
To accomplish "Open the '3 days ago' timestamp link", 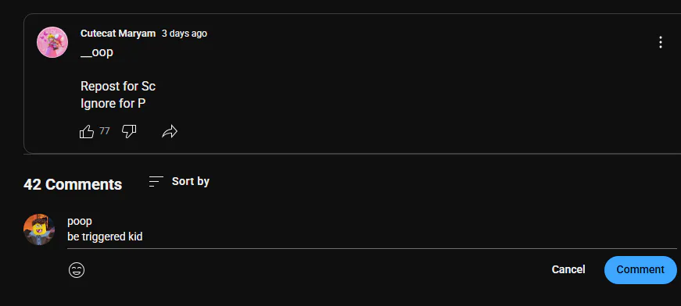I will 185,34.
